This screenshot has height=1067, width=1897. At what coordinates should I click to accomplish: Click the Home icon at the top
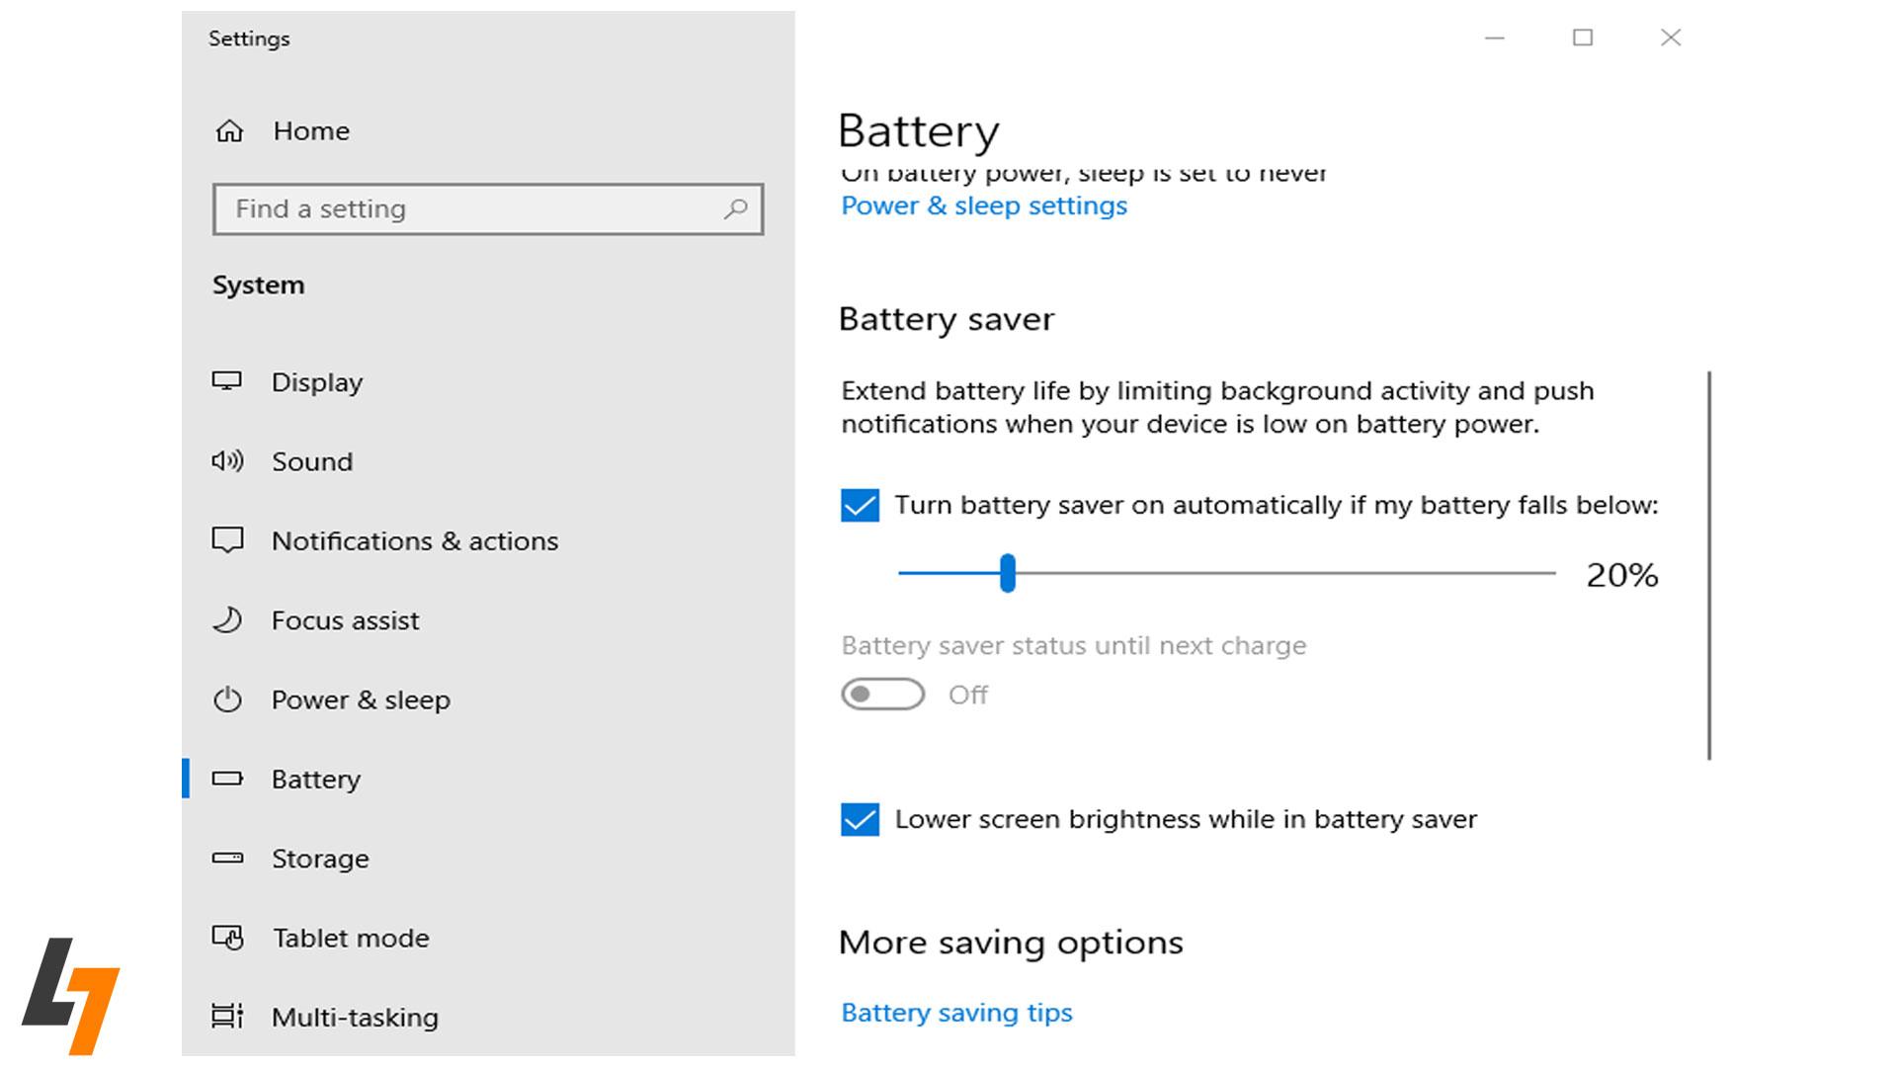(228, 130)
